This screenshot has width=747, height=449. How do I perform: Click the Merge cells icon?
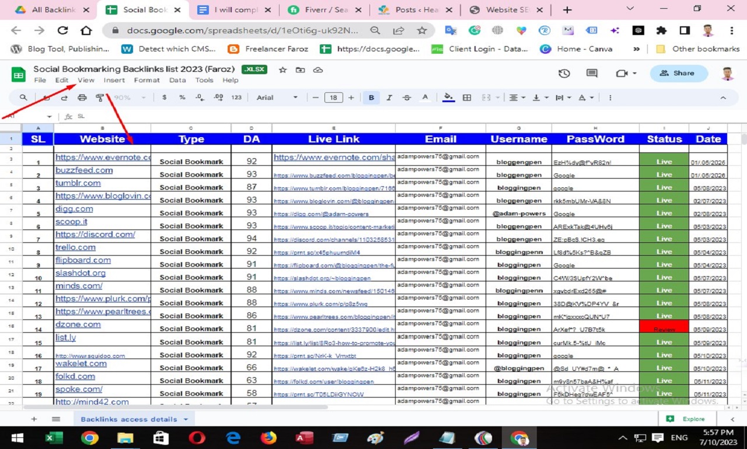click(486, 98)
